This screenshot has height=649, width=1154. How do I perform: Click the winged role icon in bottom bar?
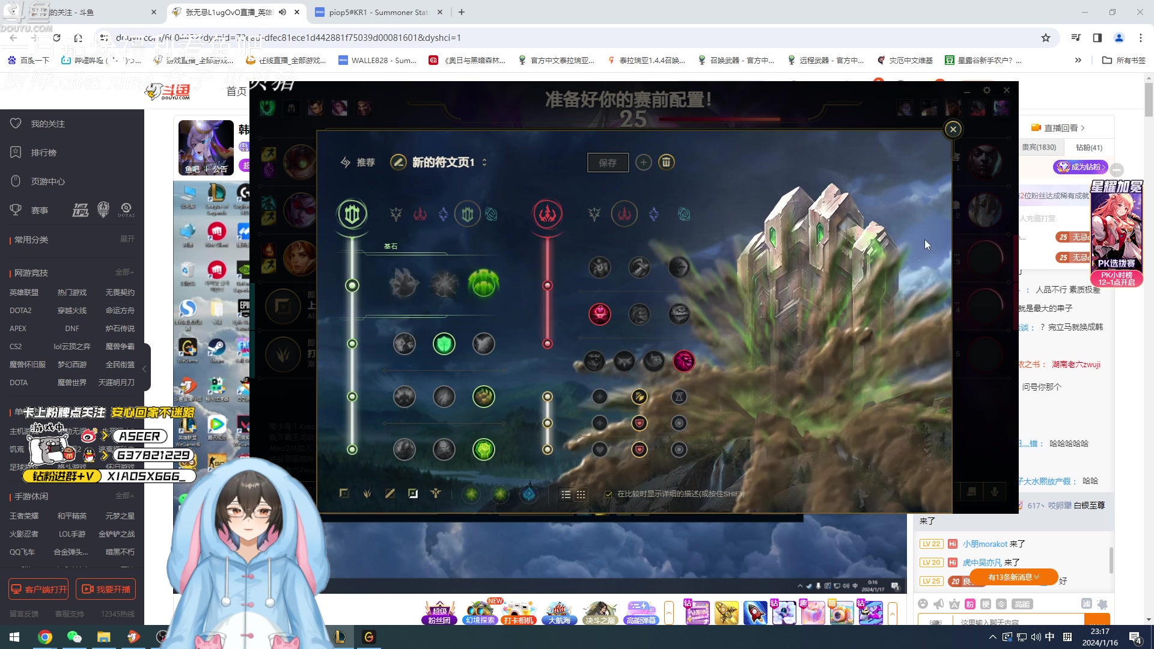click(436, 493)
